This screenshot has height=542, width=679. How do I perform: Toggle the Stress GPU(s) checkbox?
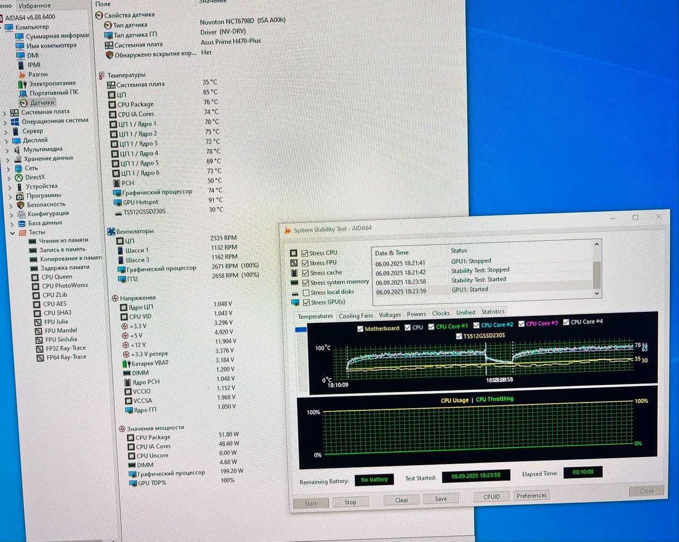(x=306, y=303)
